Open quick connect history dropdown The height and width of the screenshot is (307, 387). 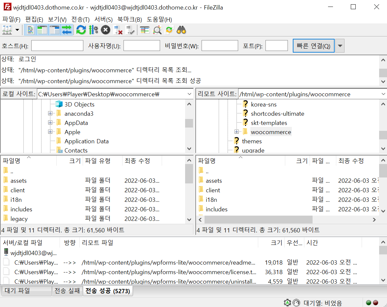tap(340, 46)
